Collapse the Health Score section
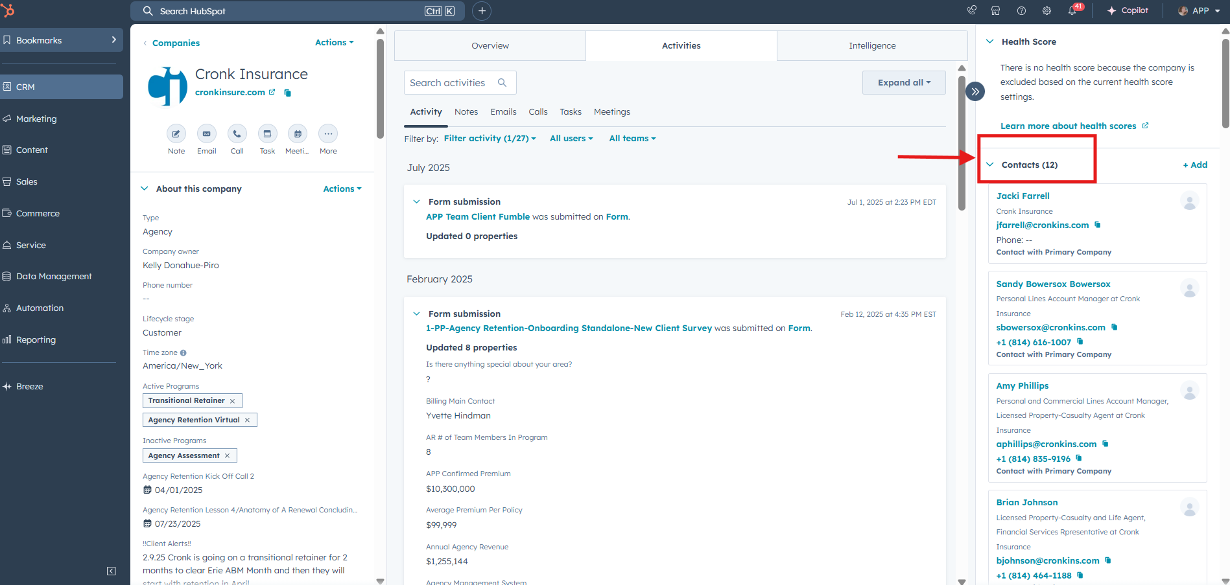The height and width of the screenshot is (585, 1230). [990, 41]
